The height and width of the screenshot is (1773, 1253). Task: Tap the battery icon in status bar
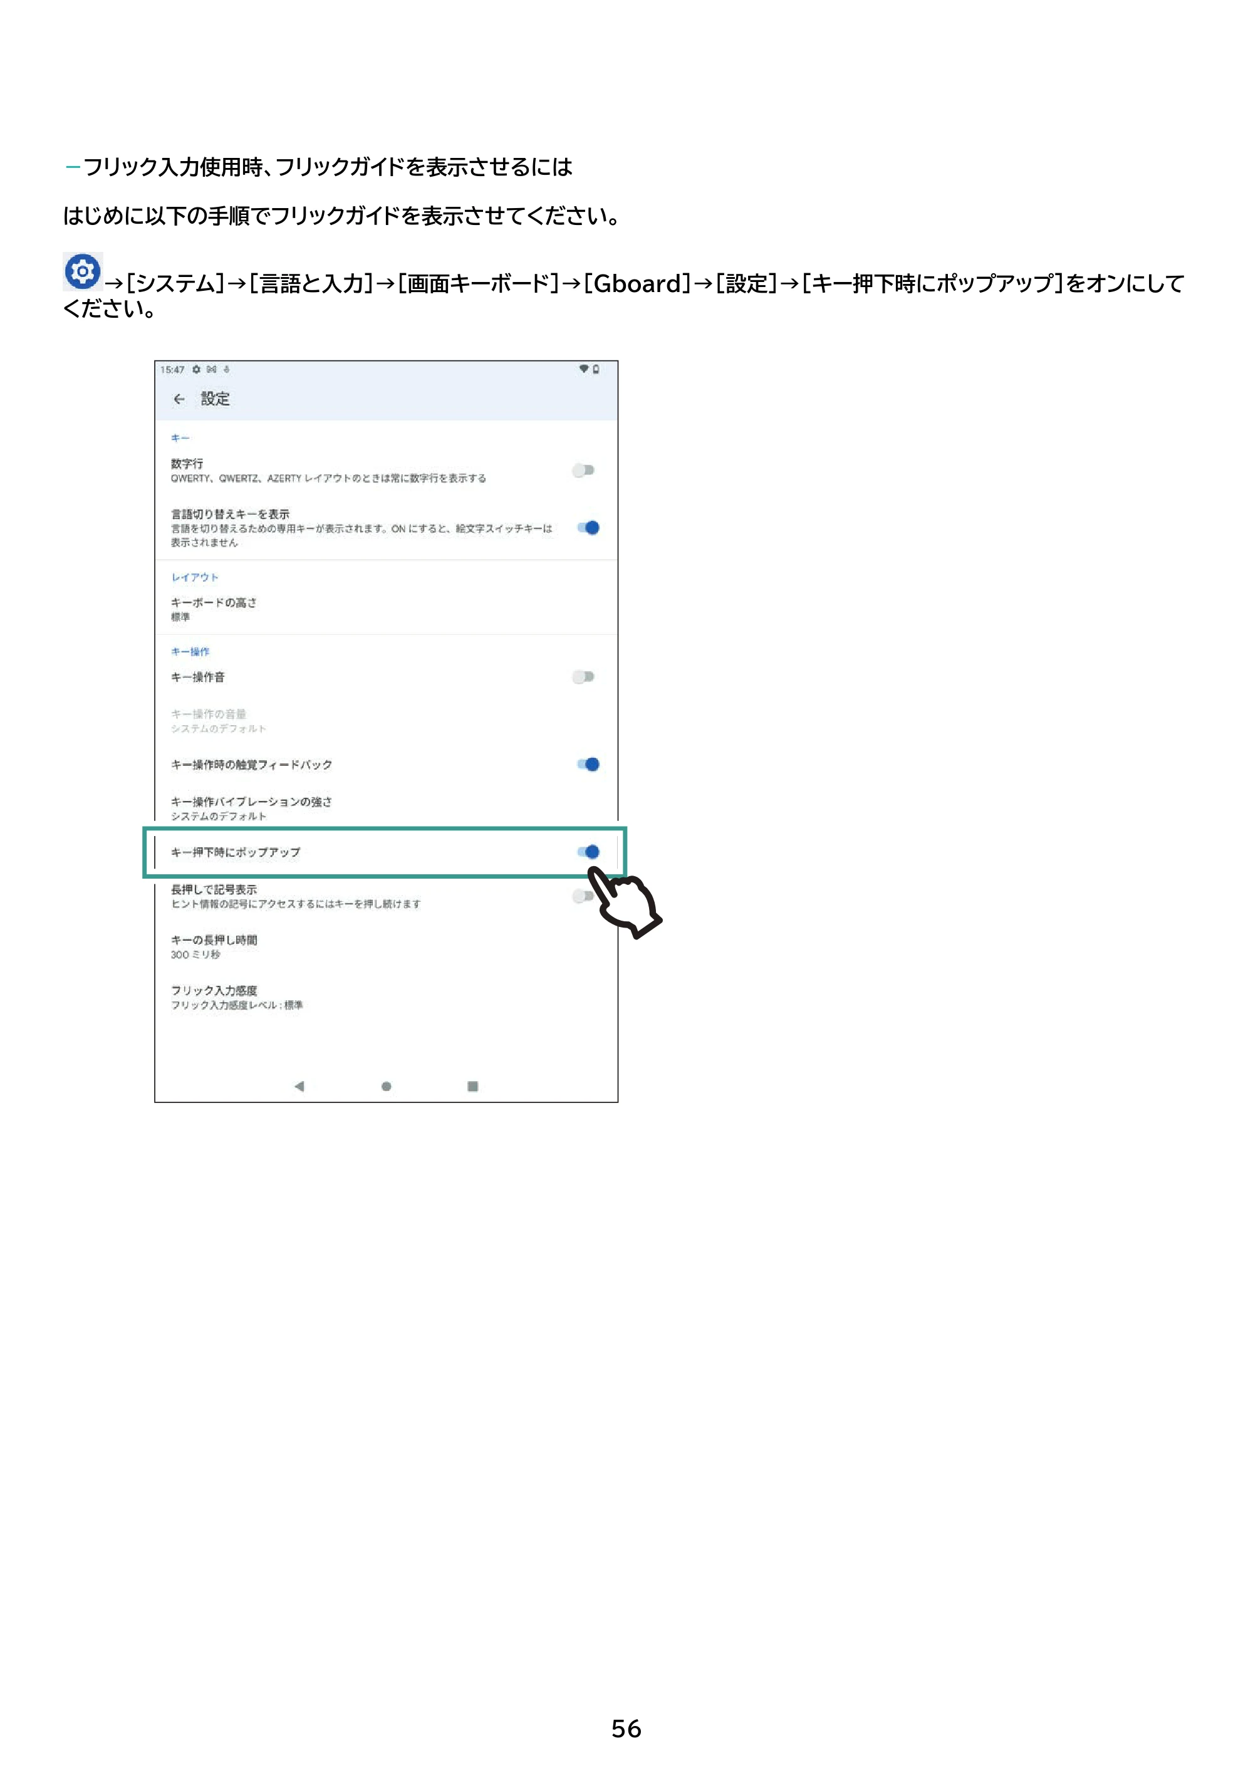(596, 369)
